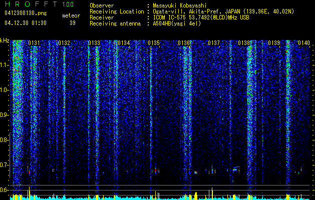Click the 0.7 kHz axis label

click(4, 165)
